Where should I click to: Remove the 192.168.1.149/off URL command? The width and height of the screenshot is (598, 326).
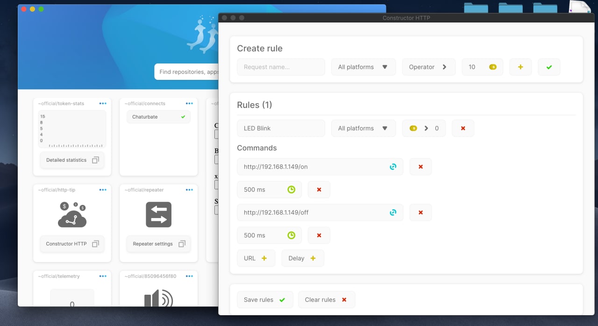click(x=420, y=212)
